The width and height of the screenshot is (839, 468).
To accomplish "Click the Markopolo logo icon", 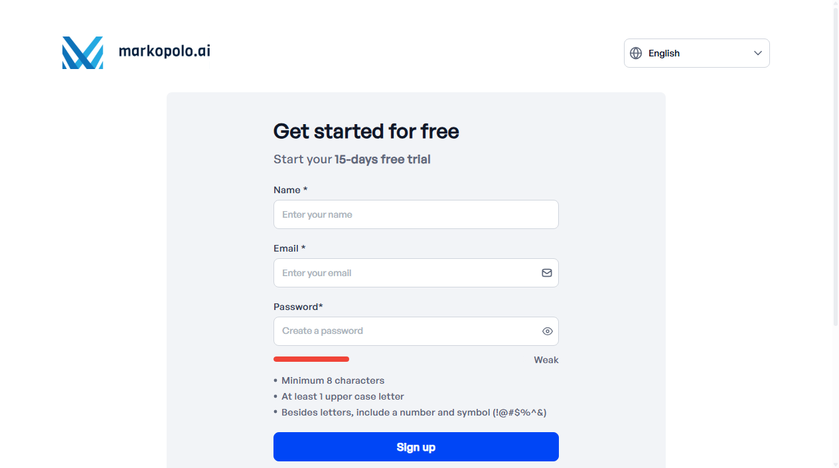I will [82, 52].
